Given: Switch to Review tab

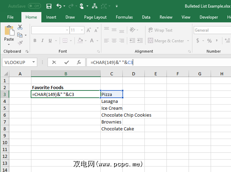Looking at the screenshot, I should (x=166, y=17).
